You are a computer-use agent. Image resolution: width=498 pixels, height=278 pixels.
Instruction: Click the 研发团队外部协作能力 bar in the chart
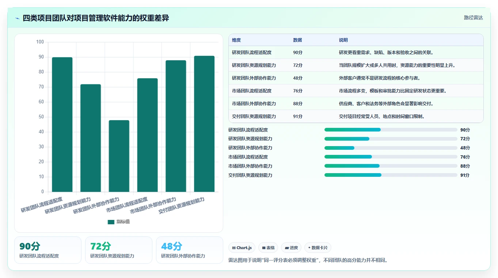pyautogui.click(x=119, y=156)
